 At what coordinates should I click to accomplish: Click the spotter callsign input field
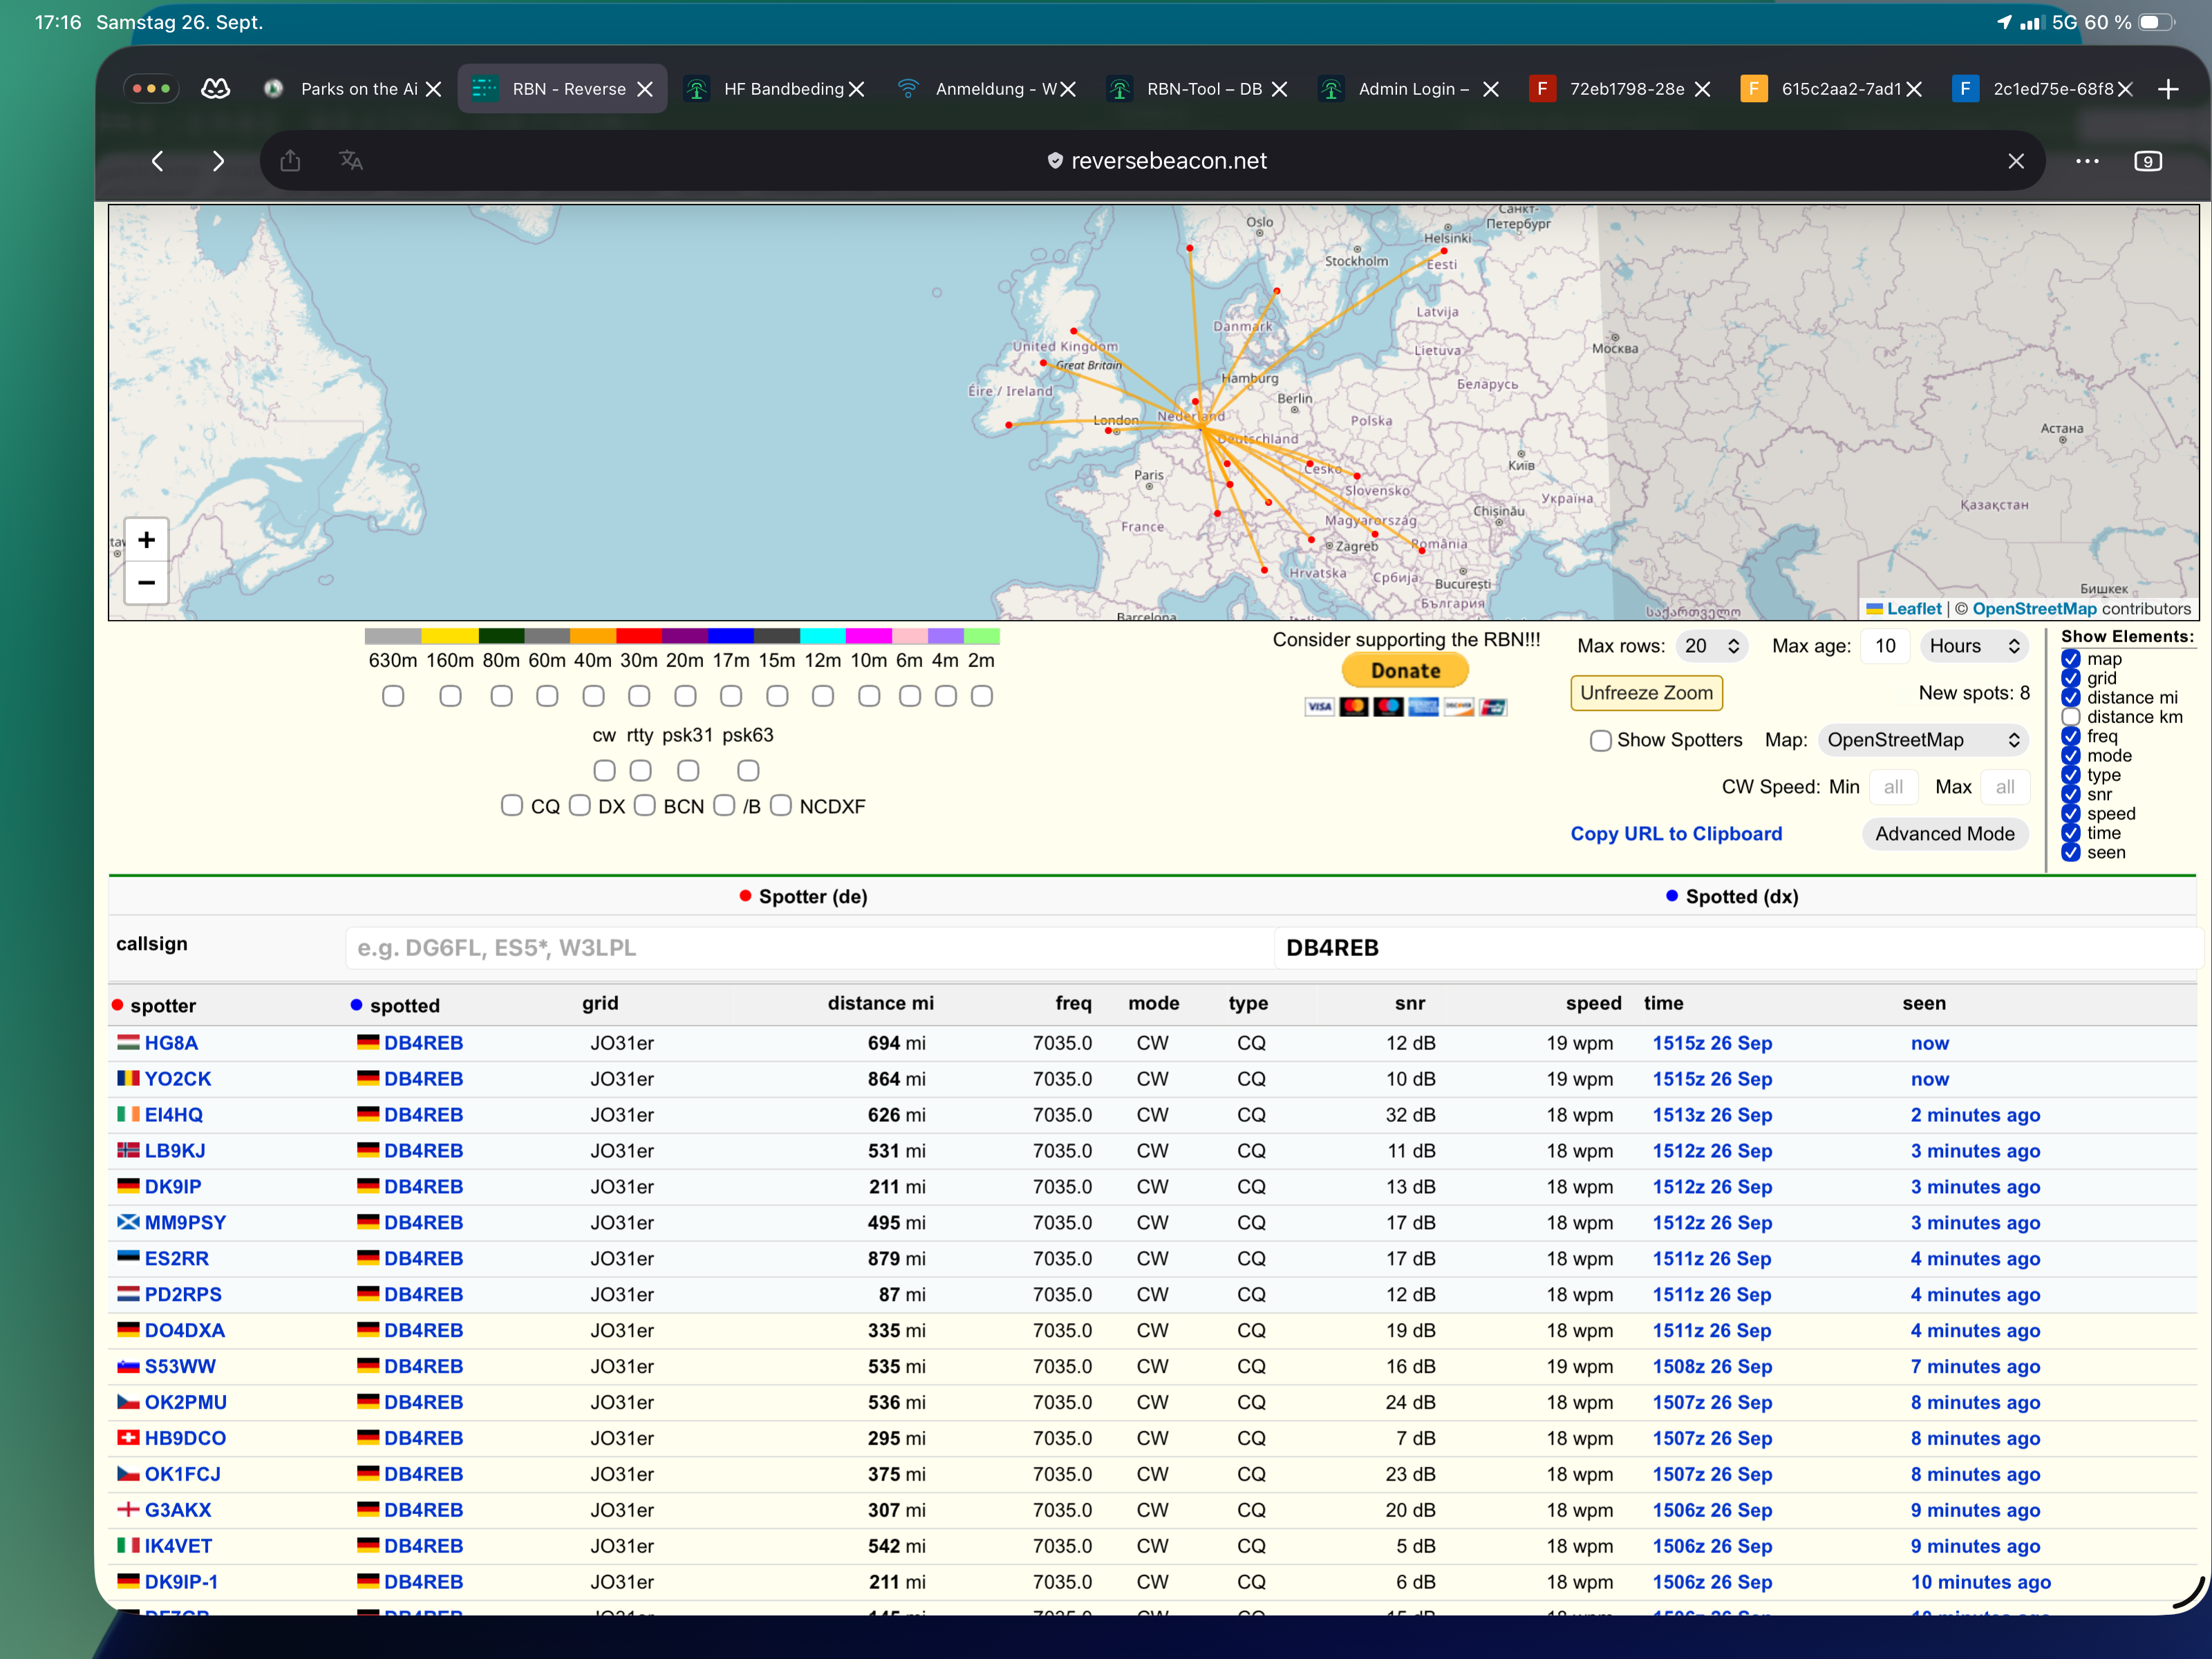(809, 948)
